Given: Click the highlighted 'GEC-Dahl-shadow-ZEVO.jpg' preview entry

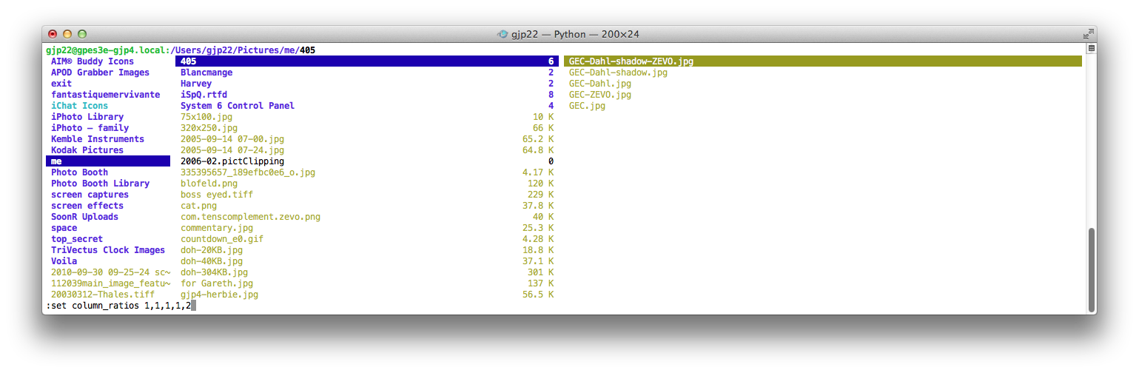Looking at the screenshot, I should [x=823, y=61].
